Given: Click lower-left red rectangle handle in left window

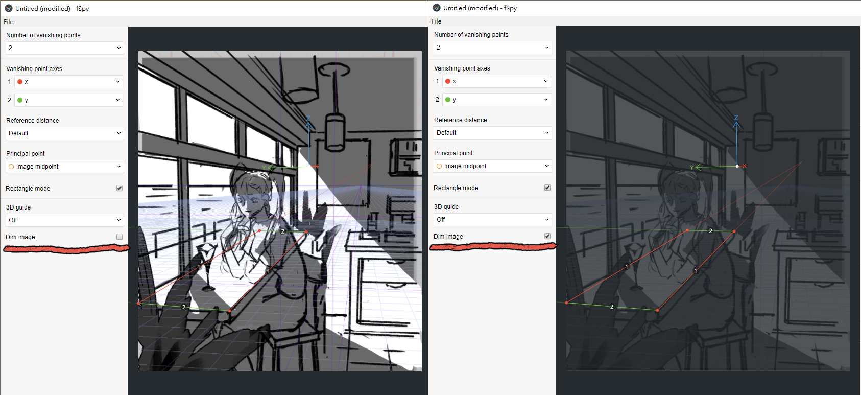Looking at the screenshot, I should click(x=138, y=303).
